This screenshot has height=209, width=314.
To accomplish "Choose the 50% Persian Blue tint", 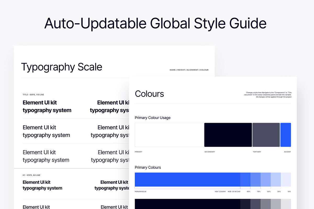I will click(266, 179).
